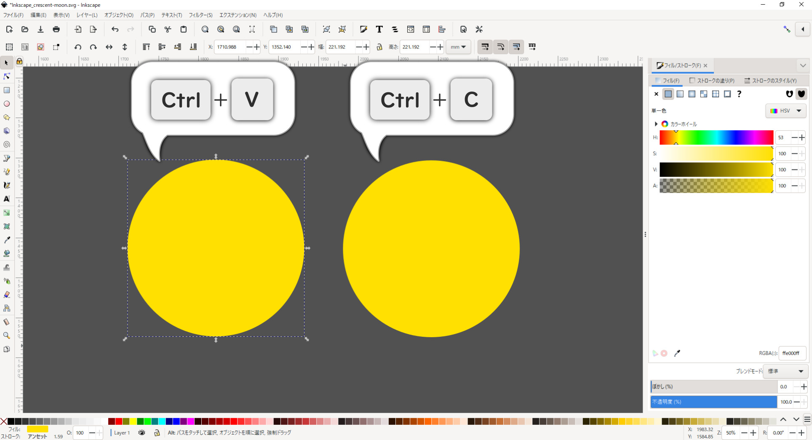812x440 pixels.
Task: Flip selection horizontally
Action: pos(109,47)
